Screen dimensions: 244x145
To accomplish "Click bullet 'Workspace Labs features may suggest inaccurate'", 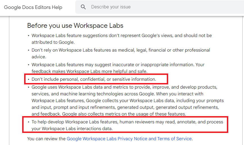I will [x=118, y=68].
